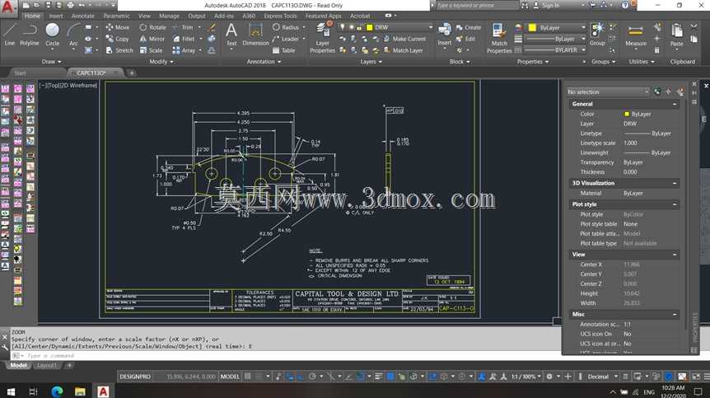Screen dimensions: 710x398
Task: Switch to Express Tools tab
Action: click(280, 16)
